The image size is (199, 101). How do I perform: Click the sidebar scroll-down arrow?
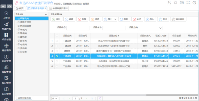tap(3, 6)
